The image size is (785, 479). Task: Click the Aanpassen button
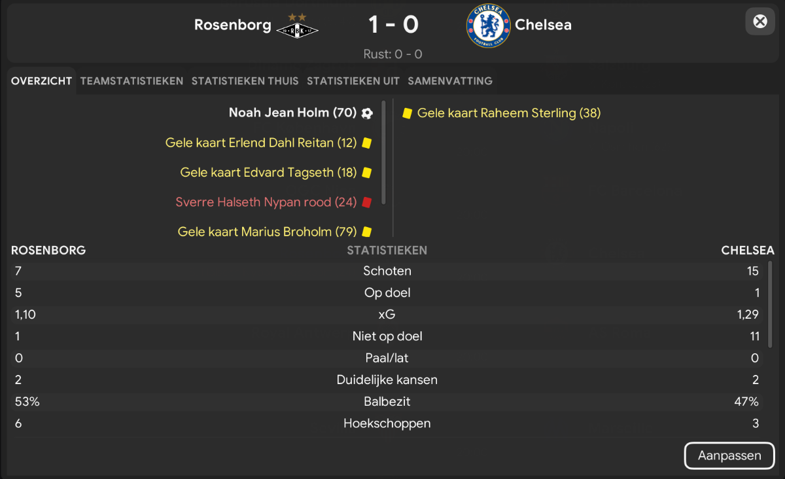tap(729, 456)
